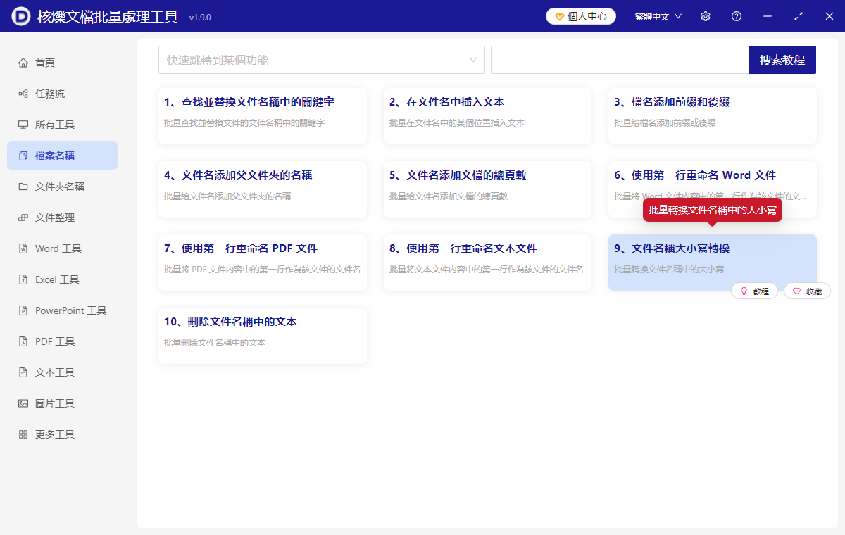This screenshot has width=845, height=535.
Task: Click the 搜索教程 search button
Action: [782, 60]
